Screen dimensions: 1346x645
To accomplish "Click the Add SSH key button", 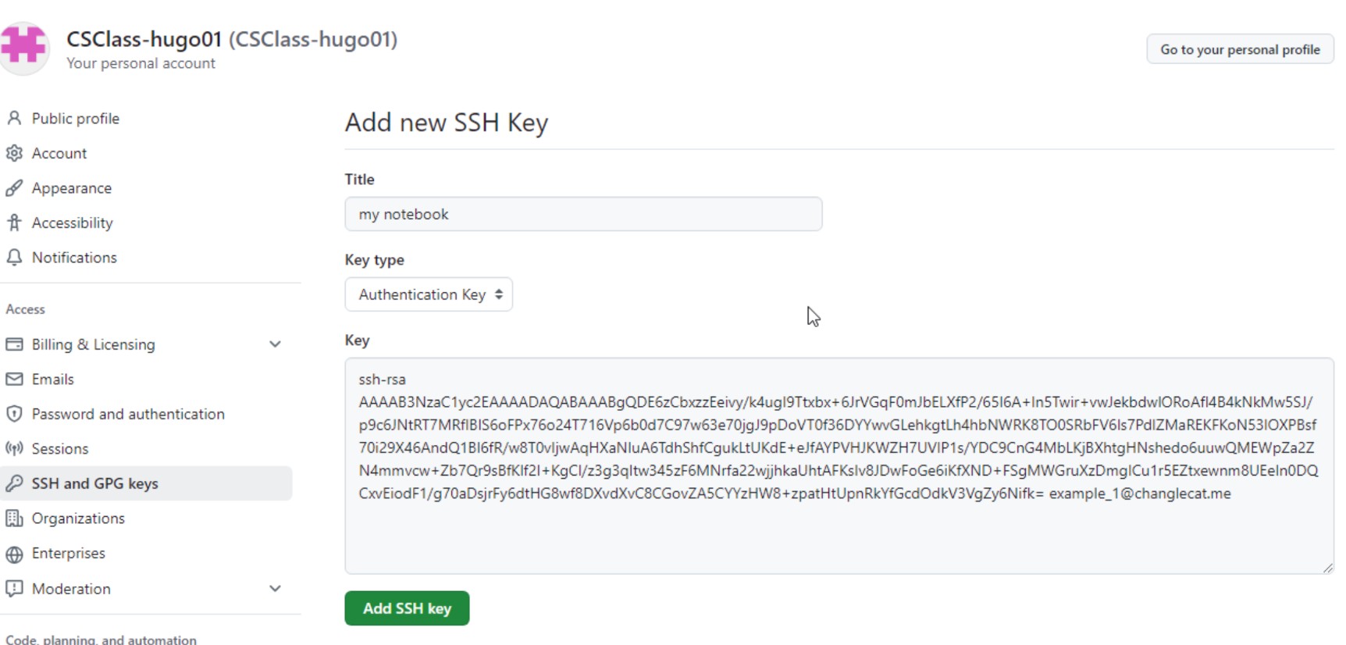I will (x=407, y=608).
